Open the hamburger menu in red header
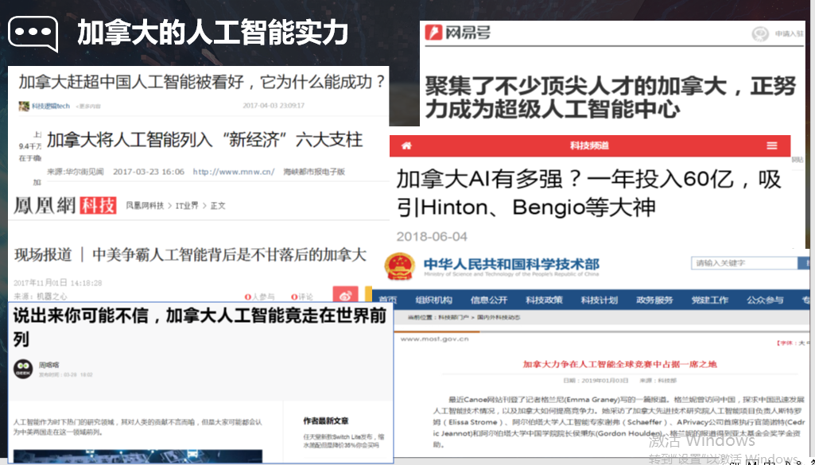Screen dimensions: 815x465 click(771, 146)
